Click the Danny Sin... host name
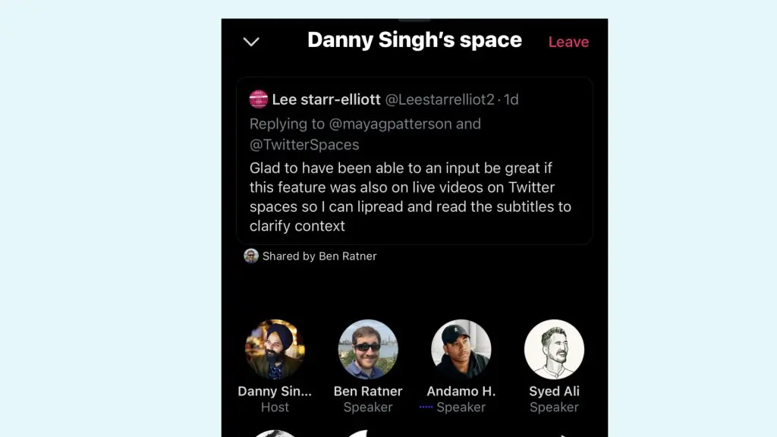The image size is (777, 437). pyautogui.click(x=275, y=391)
